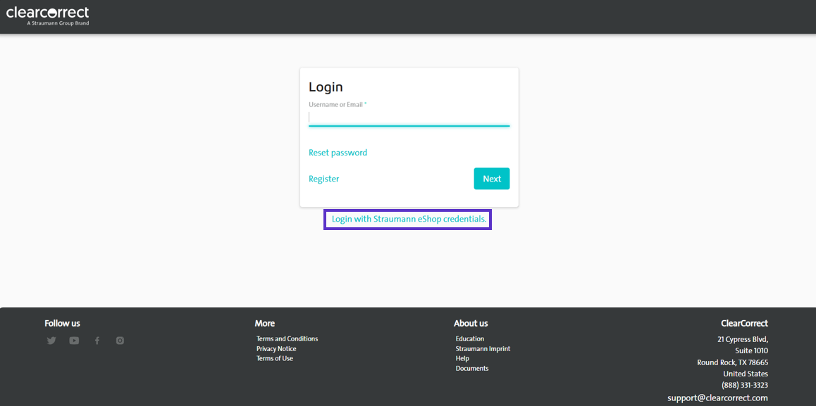Click the Login form heading
This screenshot has width=816, height=406.
click(x=326, y=87)
